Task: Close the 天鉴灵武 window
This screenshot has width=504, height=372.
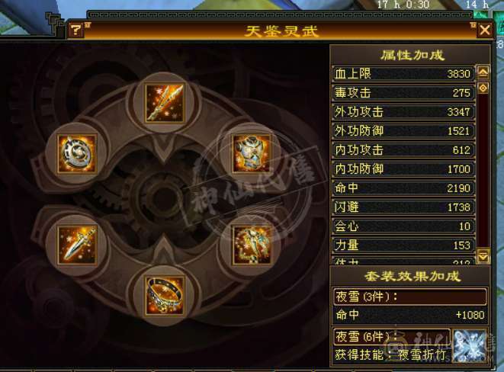Action: (x=484, y=30)
